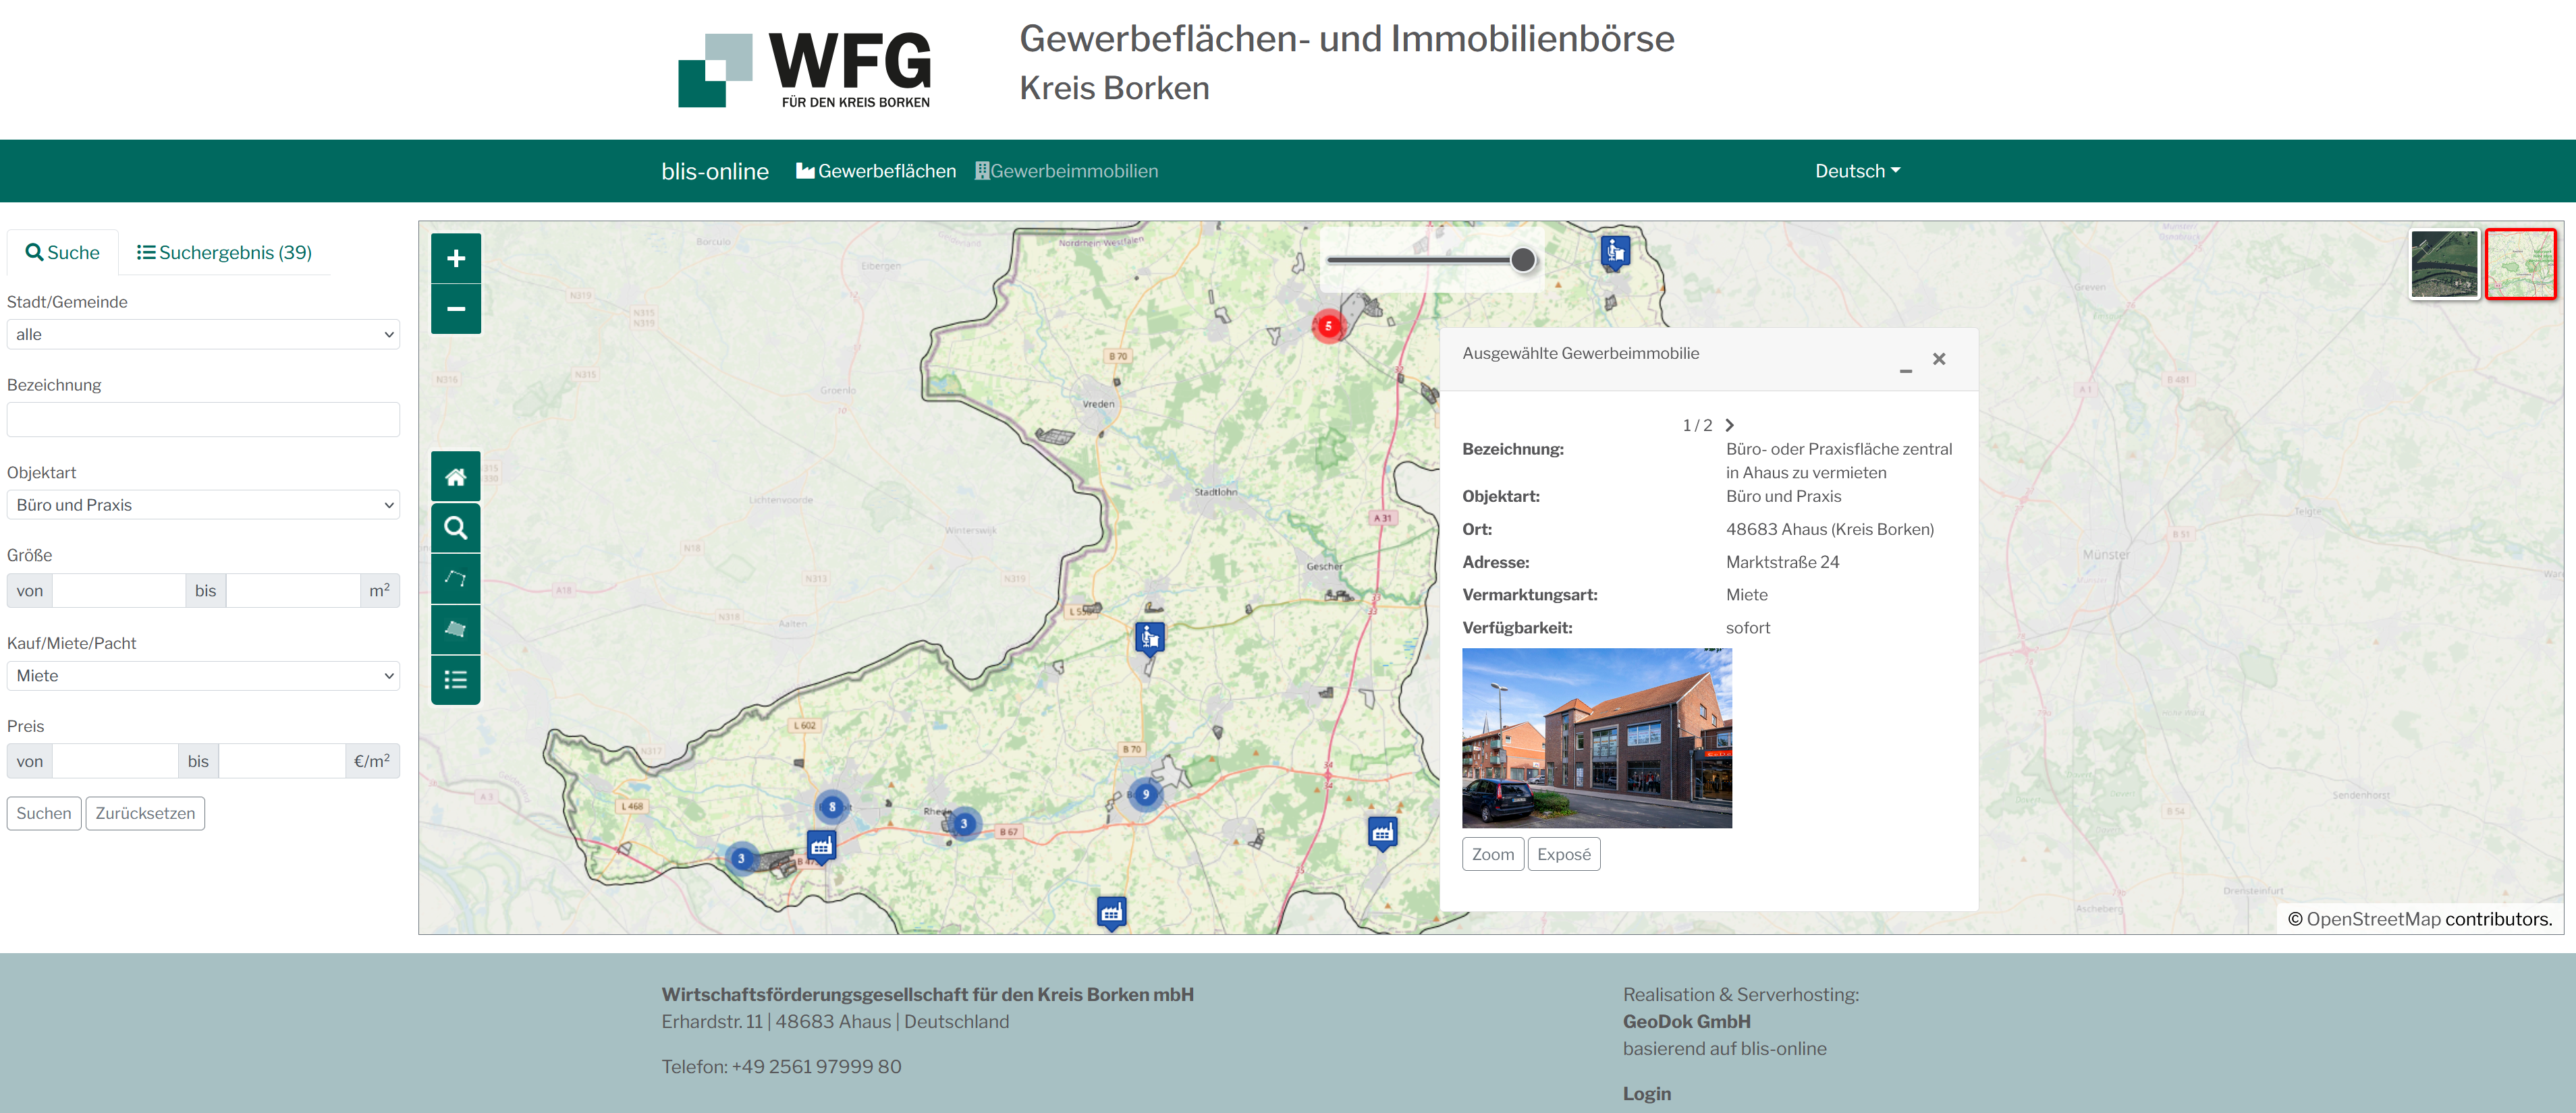The width and height of the screenshot is (2576, 1113).
Task: Select the zoom in tool on the map
Action: coord(456,258)
